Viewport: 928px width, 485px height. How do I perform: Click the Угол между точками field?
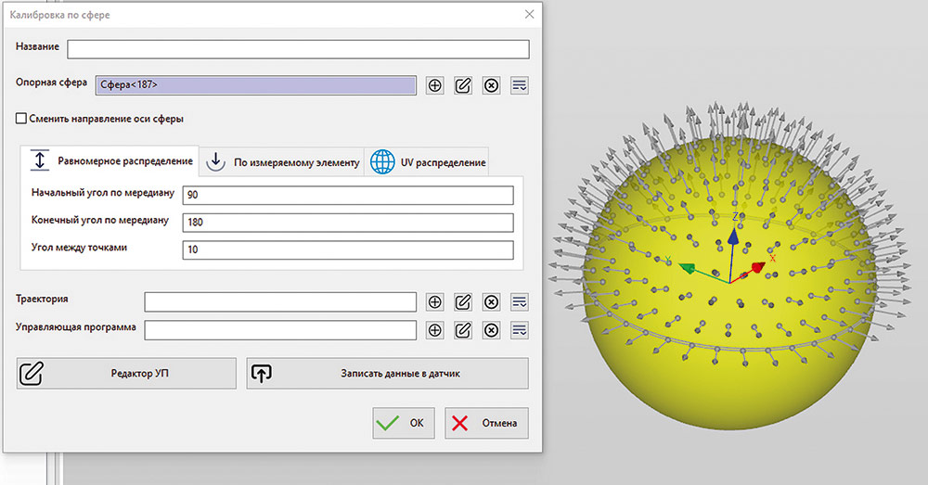tap(348, 249)
